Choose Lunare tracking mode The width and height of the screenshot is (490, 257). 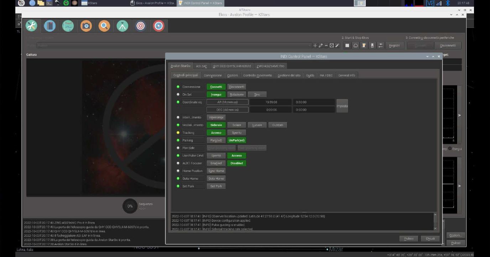click(x=257, y=125)
